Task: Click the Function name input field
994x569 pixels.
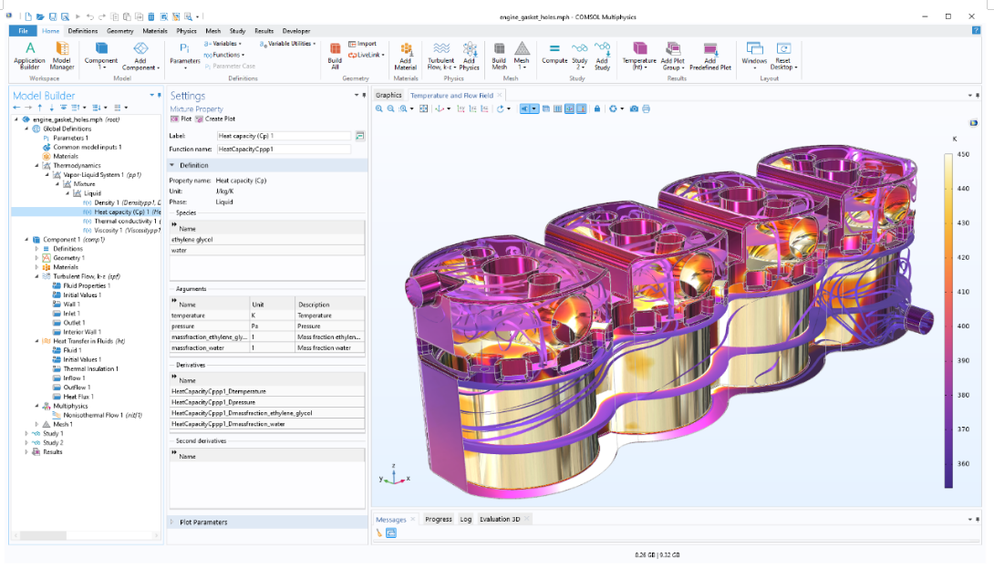Action: coord(284,149)
